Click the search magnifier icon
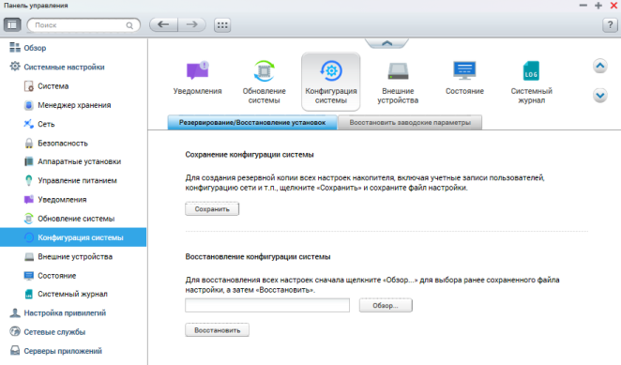Screen dimensions: 621x365 (x=129, y=25)
